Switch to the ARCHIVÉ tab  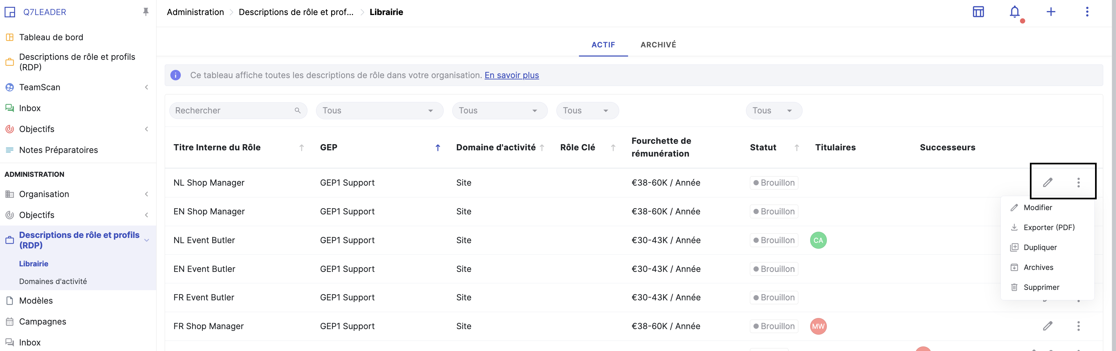click(658, 45)
